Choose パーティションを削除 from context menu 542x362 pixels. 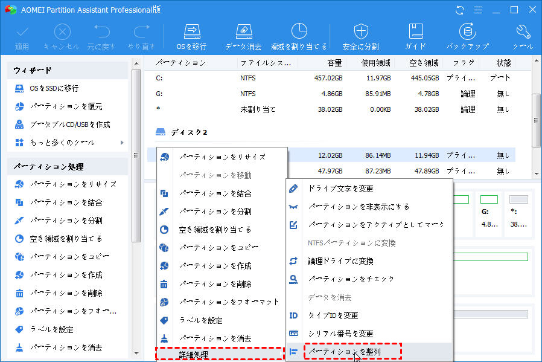(x=222, y=284)
